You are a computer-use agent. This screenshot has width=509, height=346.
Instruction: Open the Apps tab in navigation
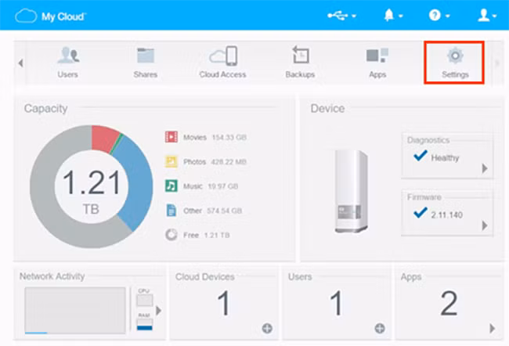(377, 63)
